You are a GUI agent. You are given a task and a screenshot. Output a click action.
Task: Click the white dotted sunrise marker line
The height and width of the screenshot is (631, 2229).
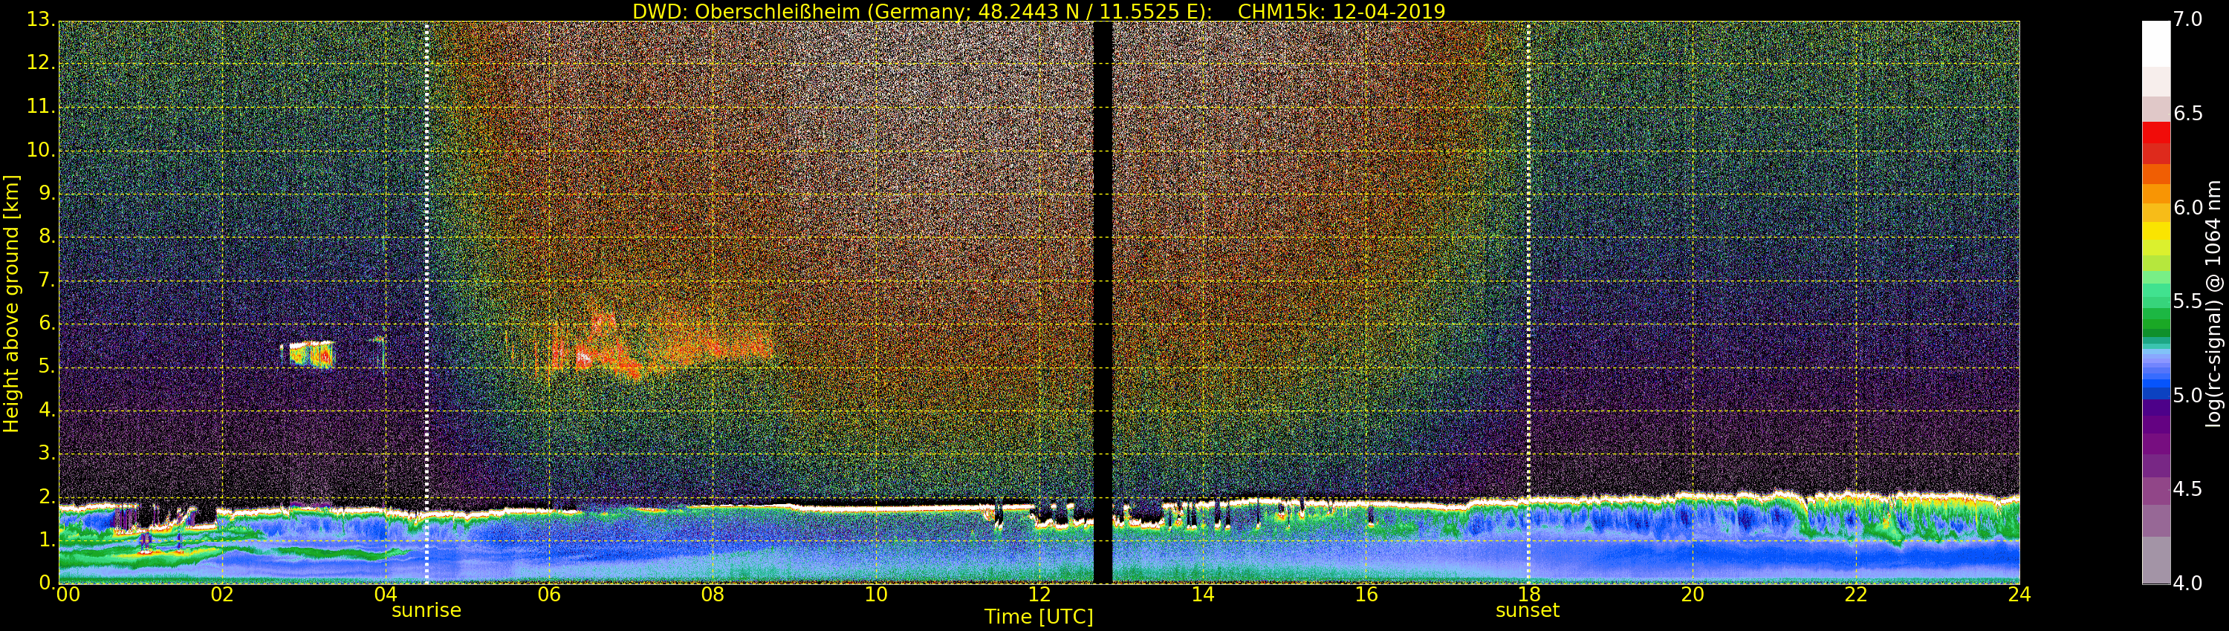(x=426, y=303)
